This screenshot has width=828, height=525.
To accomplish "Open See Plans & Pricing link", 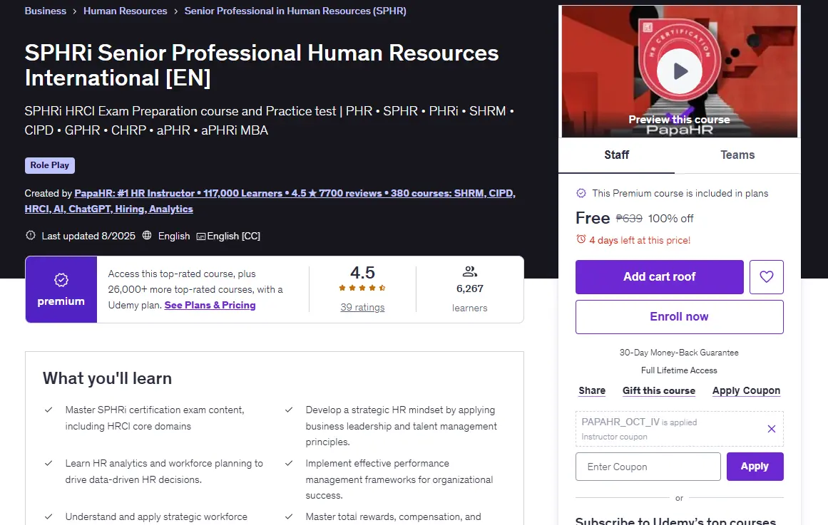I will [210, 305].
